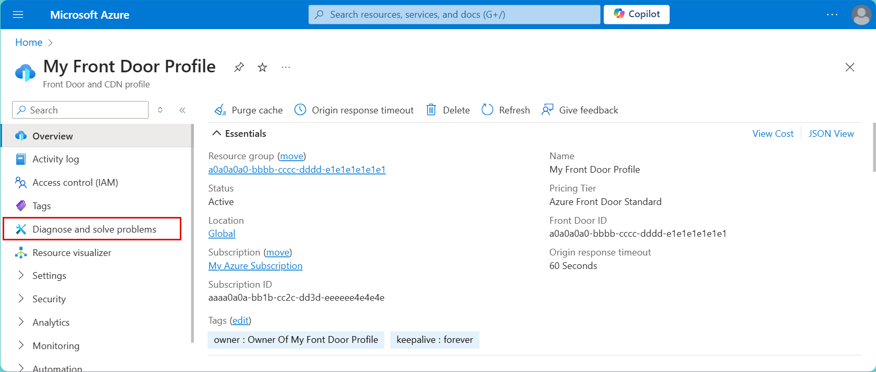Open the JSON View link
Screen dimensions: 876x372
(x=831, y=134)
